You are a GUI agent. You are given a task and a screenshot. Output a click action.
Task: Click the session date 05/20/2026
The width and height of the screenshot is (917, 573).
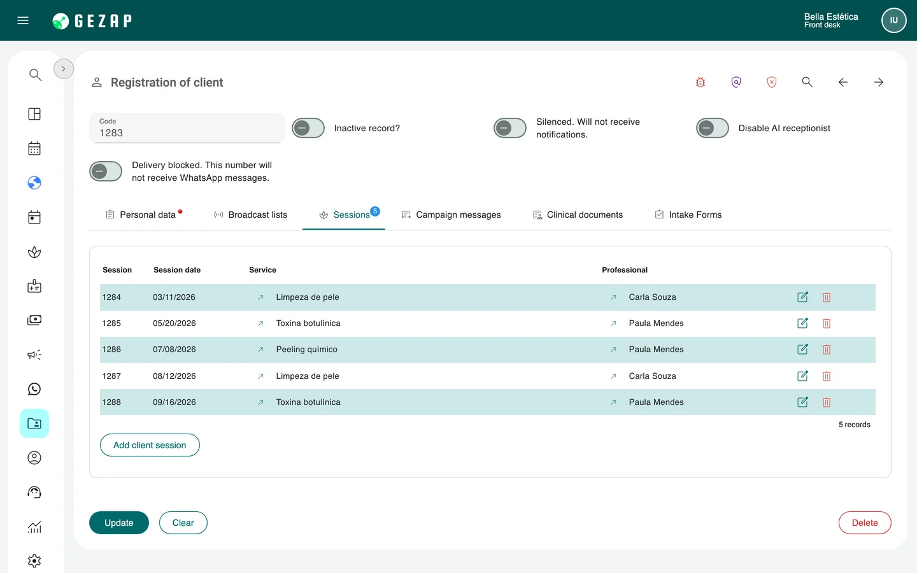[174, 323]
